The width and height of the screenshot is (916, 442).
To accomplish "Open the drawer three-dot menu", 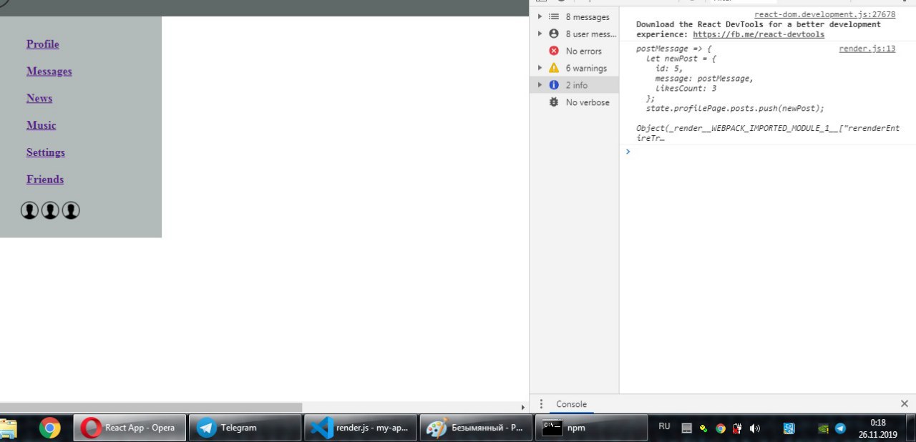I will click(x=541, y=404).
